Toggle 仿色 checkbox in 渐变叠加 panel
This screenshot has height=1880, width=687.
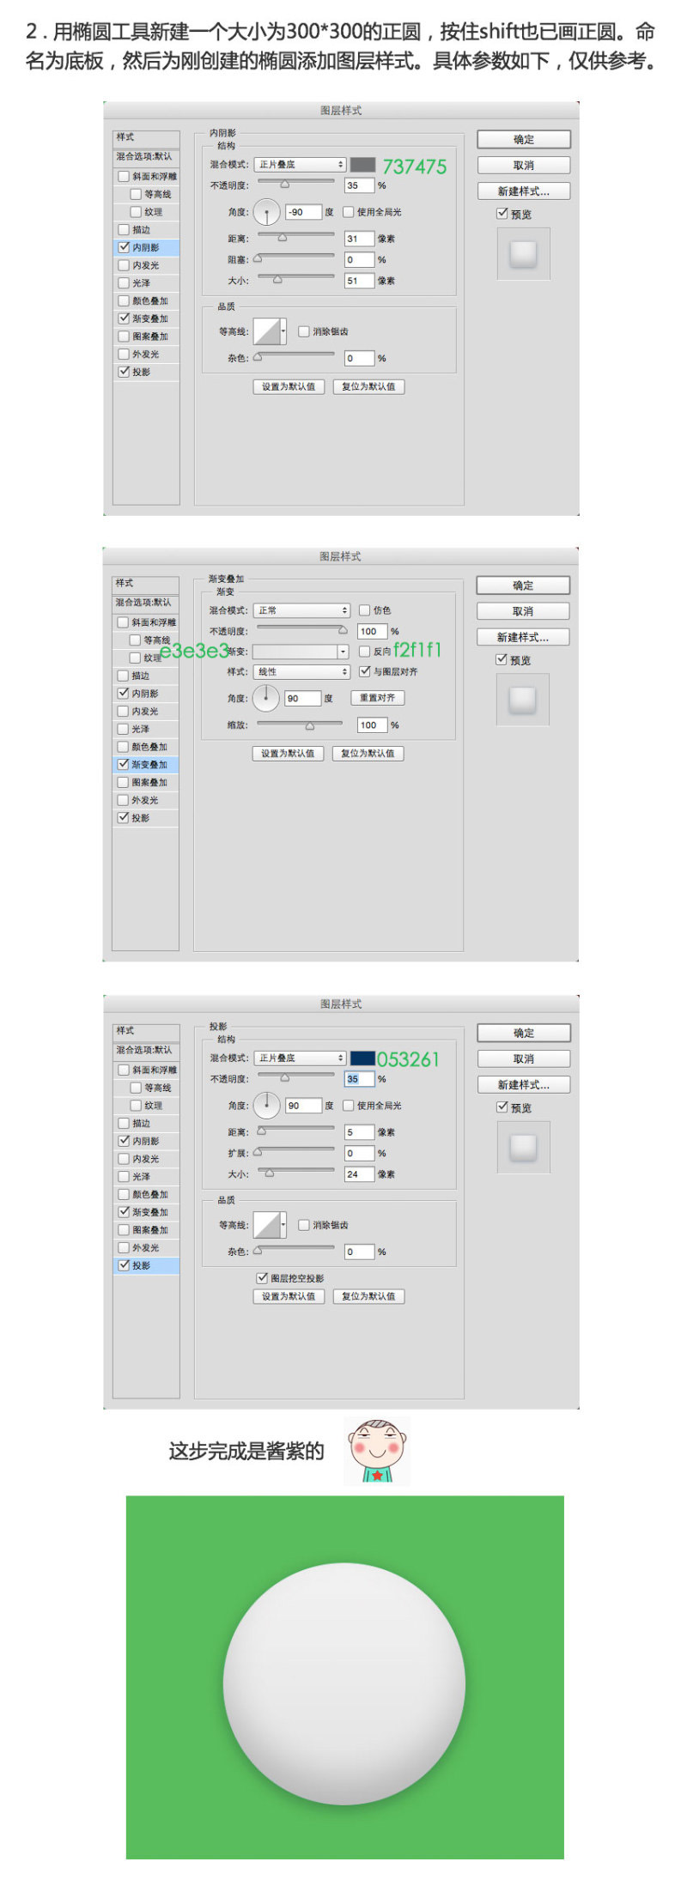pyautogui.click(x=364, y=609)
